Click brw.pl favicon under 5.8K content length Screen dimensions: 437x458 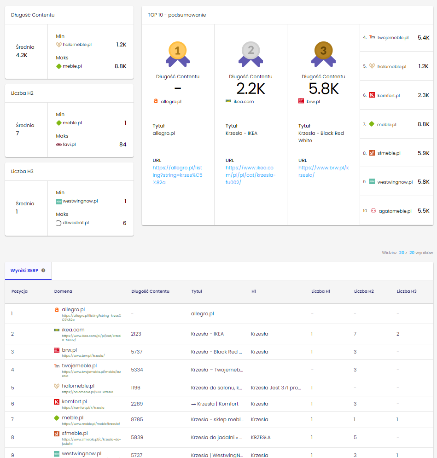(301, 101)
